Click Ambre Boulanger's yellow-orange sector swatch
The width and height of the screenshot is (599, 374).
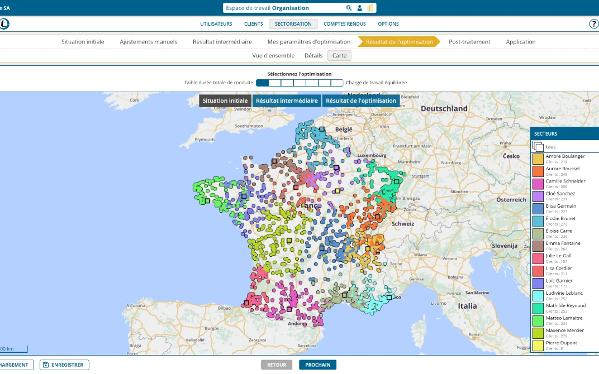[x=538, y=159]
